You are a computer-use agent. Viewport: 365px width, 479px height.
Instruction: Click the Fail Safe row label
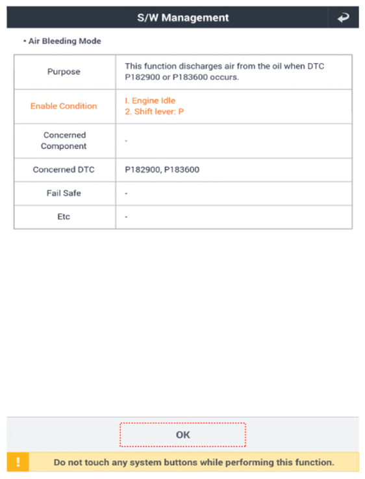coord(64,193)
